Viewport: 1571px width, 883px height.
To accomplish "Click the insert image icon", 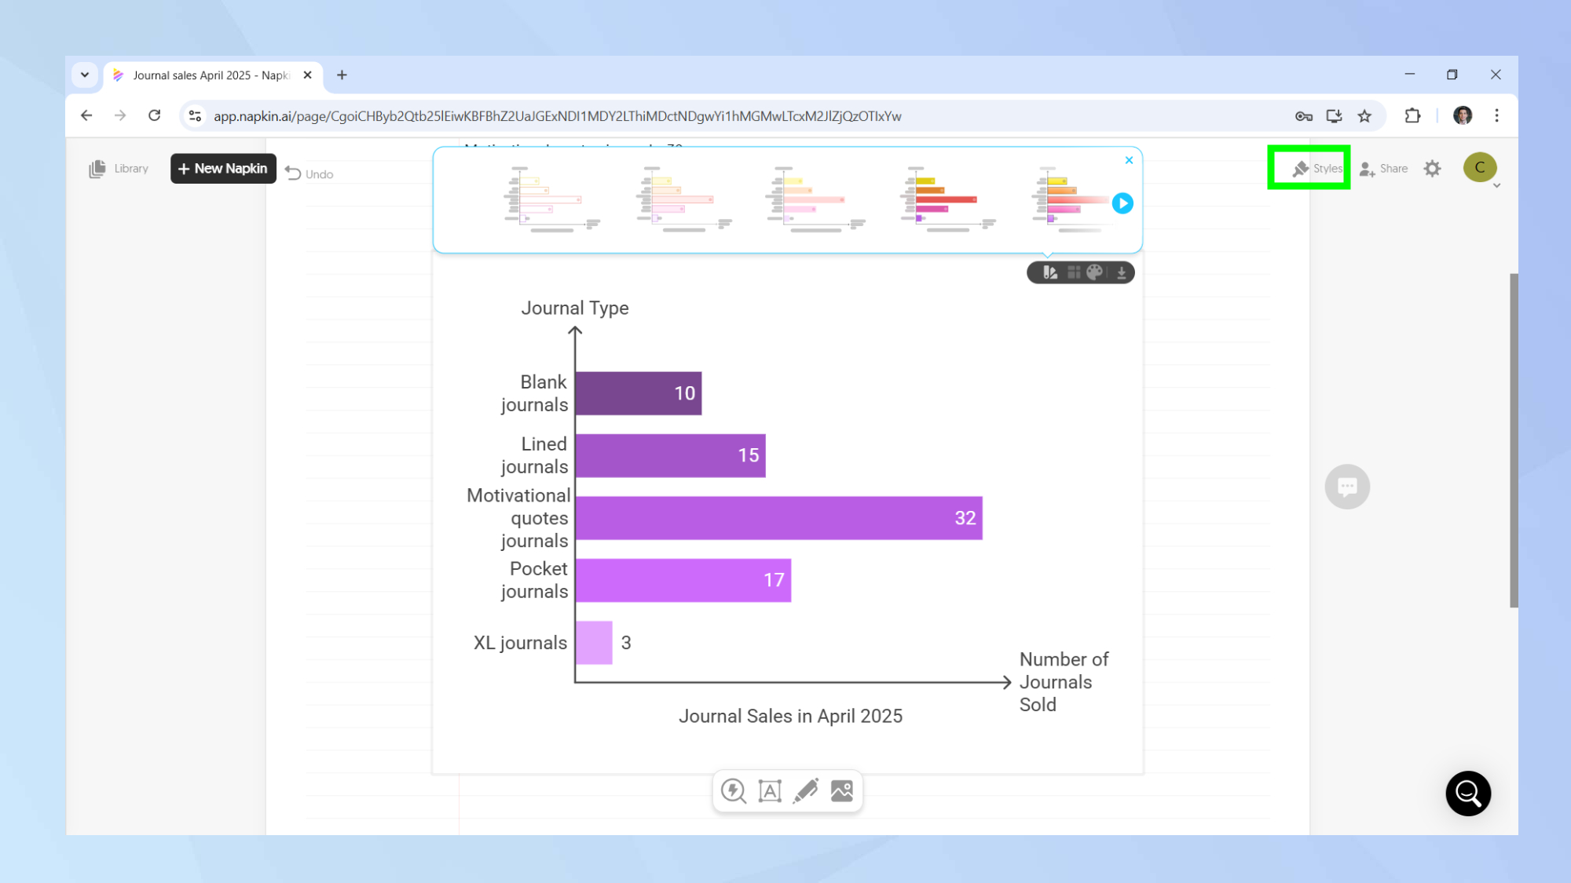I will [x=842, y=791].
